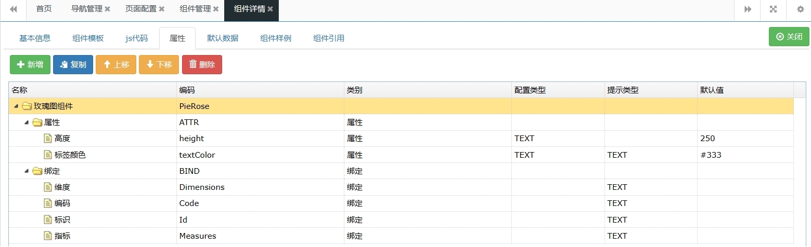Close the 页面配置 tab with its x
Screen dimensions: 811x247
coord(162,9)
